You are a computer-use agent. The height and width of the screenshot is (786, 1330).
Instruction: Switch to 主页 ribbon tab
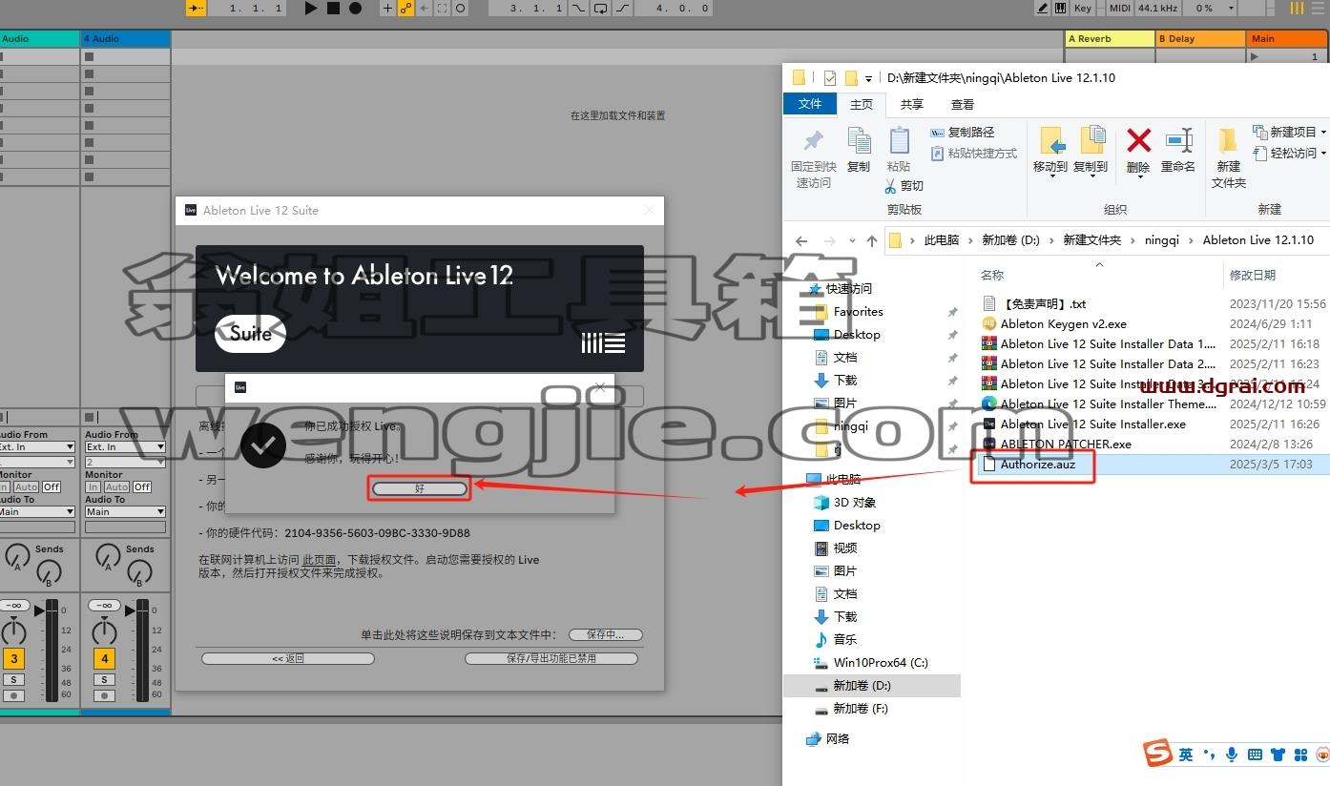pos(862,104)
